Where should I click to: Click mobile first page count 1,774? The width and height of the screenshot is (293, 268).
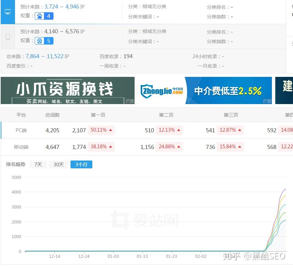pyautogui.click(x=79, y=147)
